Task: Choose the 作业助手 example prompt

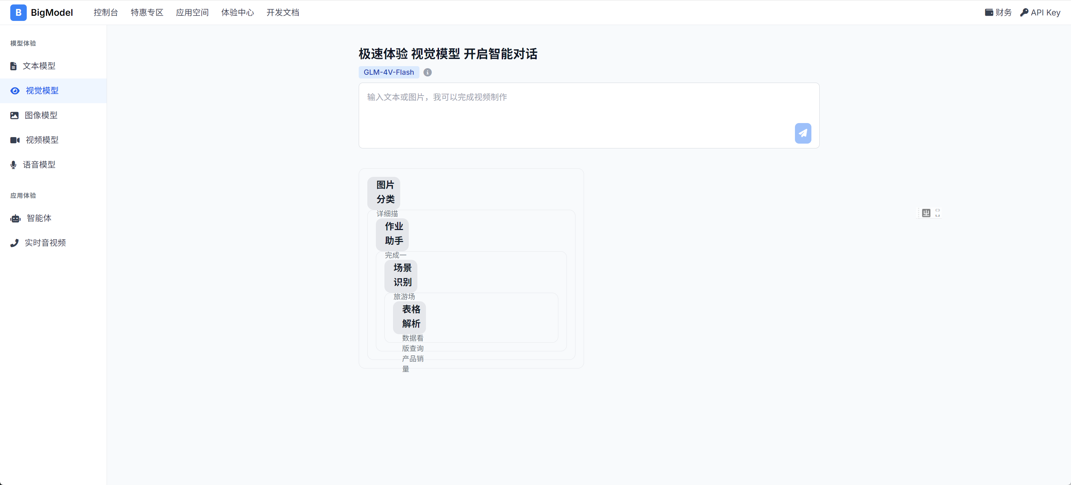Action: (392, 234)
